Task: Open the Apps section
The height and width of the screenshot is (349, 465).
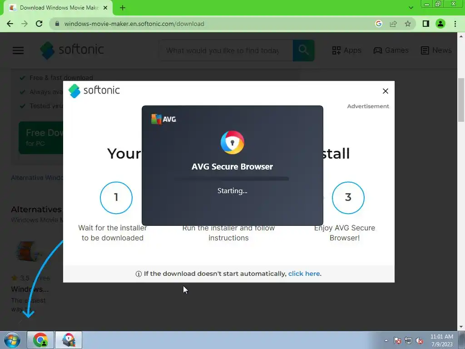Action: 346,50
